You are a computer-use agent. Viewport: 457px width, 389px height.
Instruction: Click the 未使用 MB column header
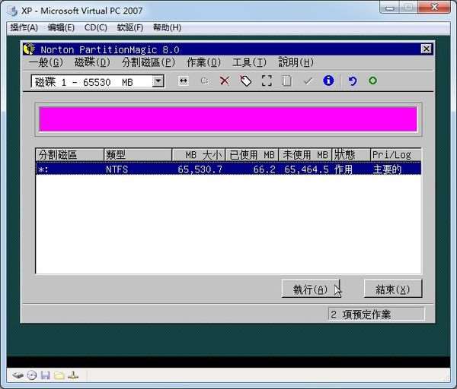coord(305,155)
